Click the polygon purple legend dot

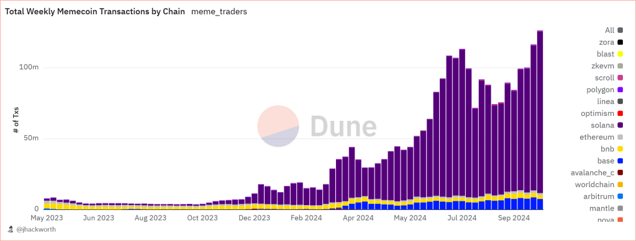coord(620,90)
